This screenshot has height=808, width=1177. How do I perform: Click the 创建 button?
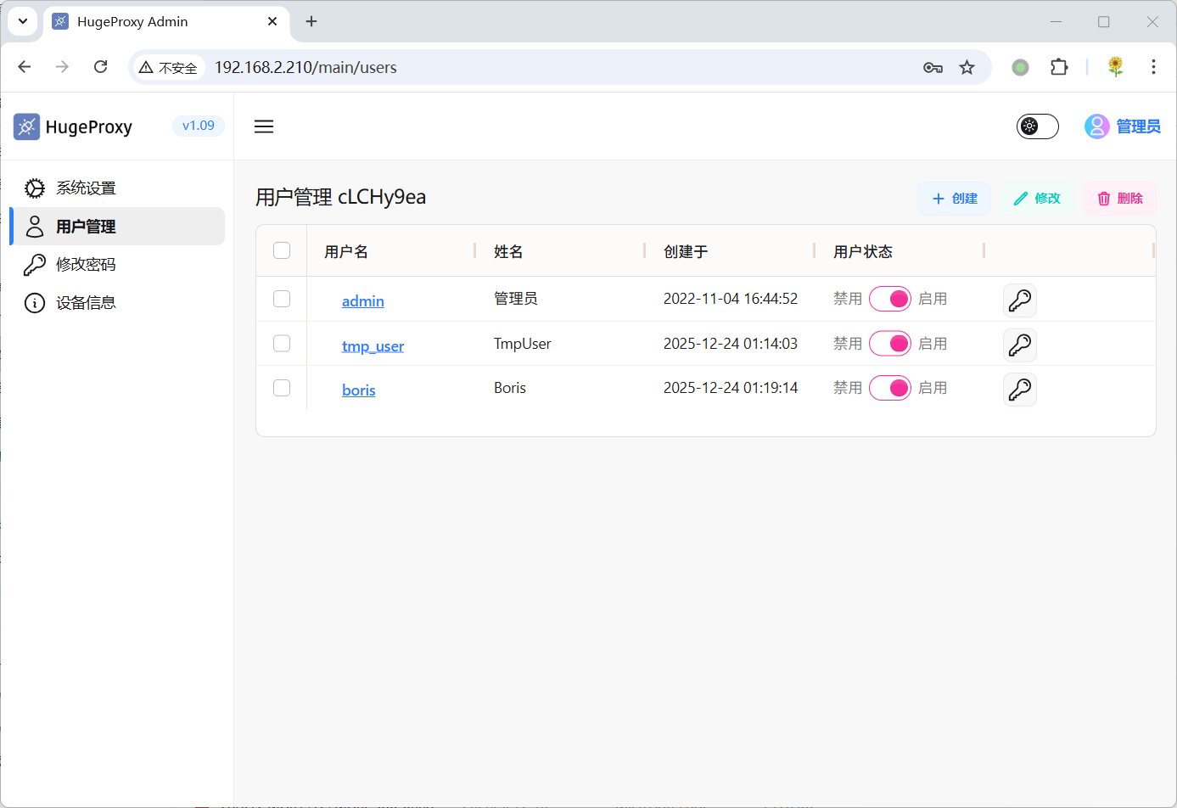[x=955, y=199]
